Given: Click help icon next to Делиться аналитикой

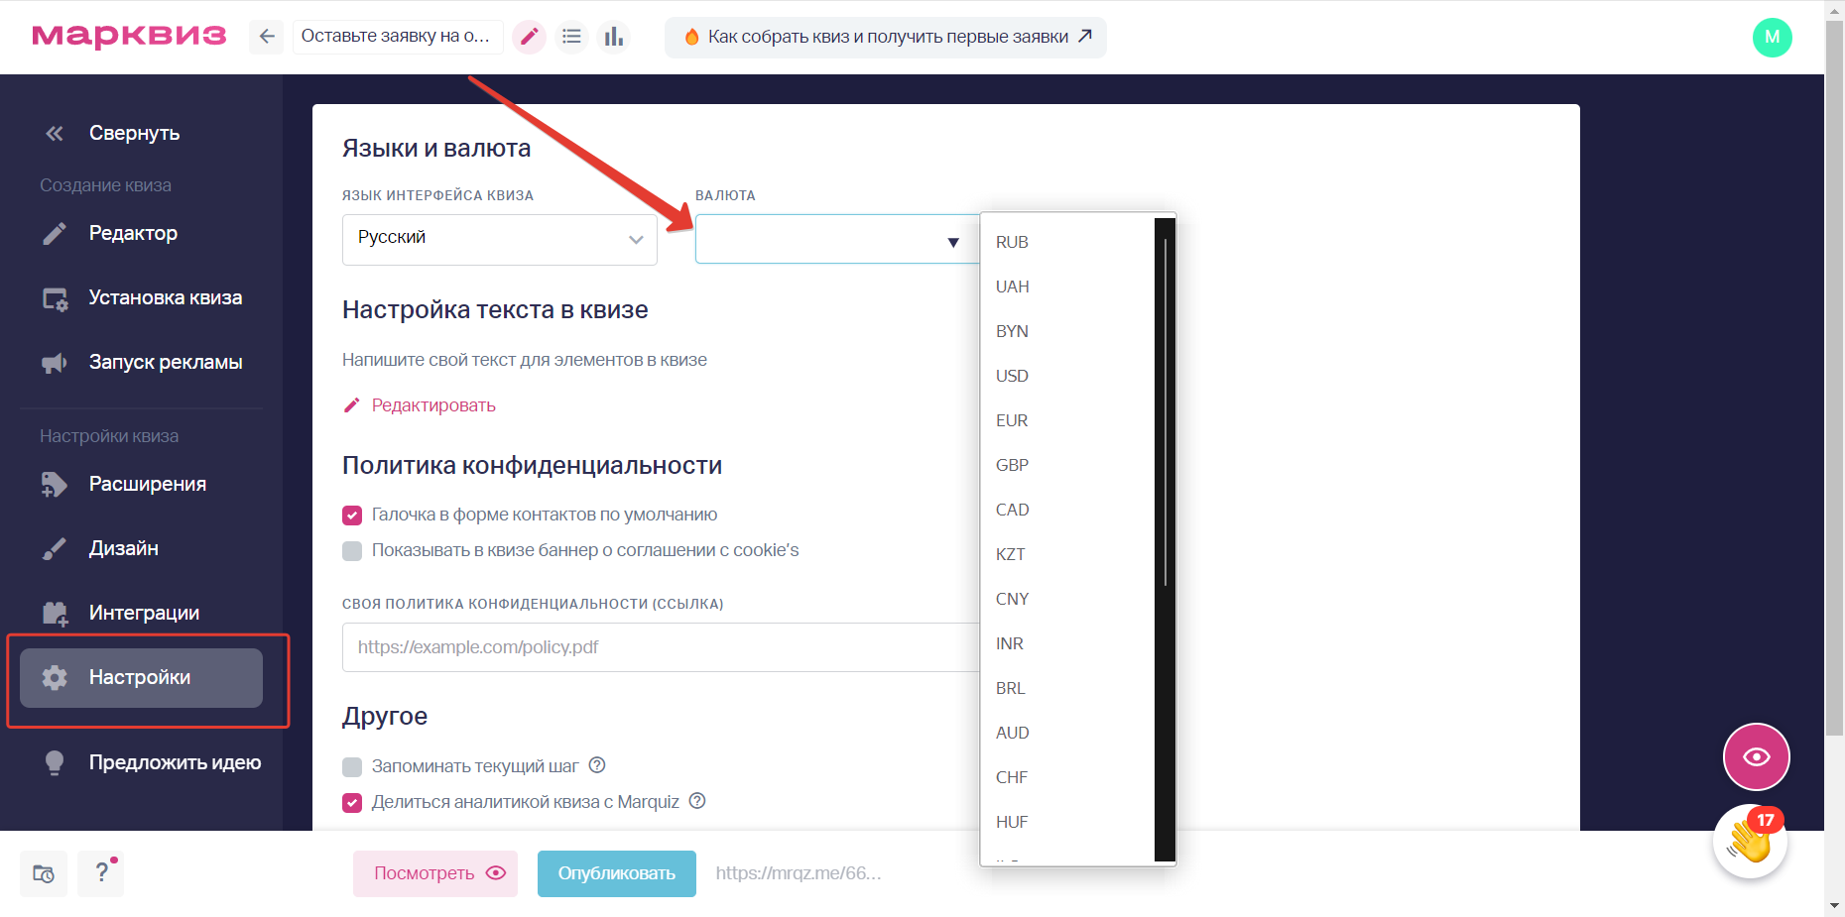Looking at the screenshot, I should click(x=697, y=801).
